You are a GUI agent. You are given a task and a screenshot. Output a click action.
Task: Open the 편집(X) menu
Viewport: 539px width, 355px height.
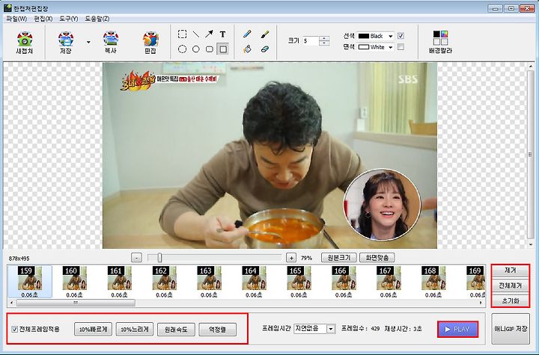pyautogui.click(x=43, y=19)
